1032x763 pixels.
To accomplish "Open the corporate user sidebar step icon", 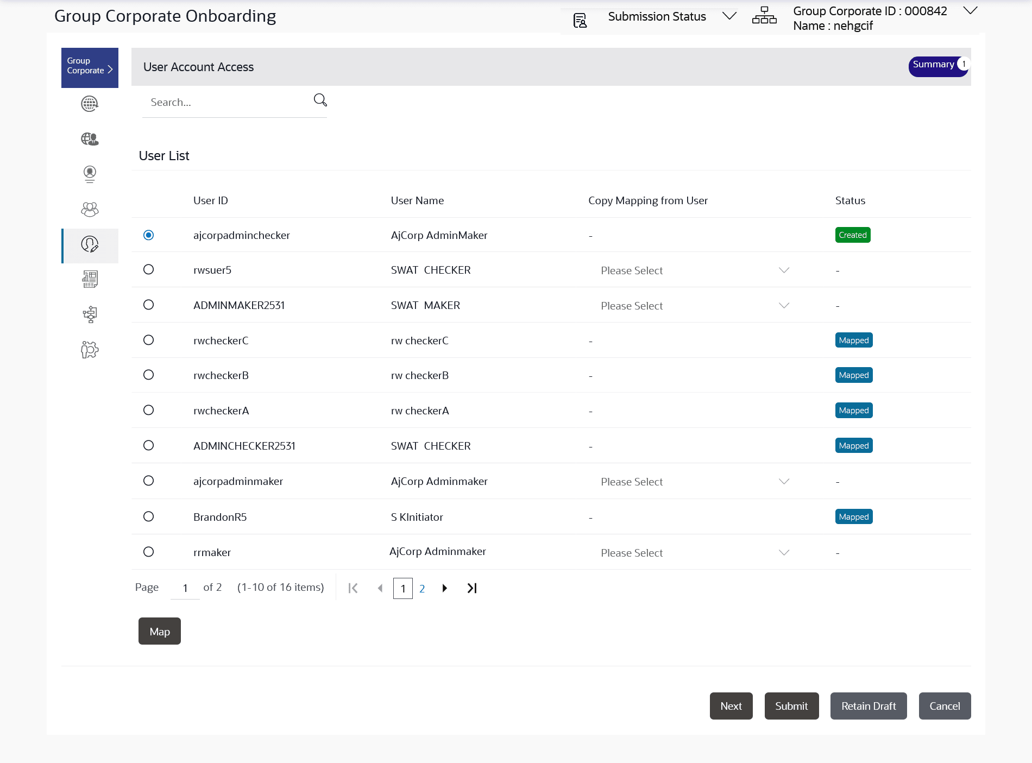I will (89, 139).
